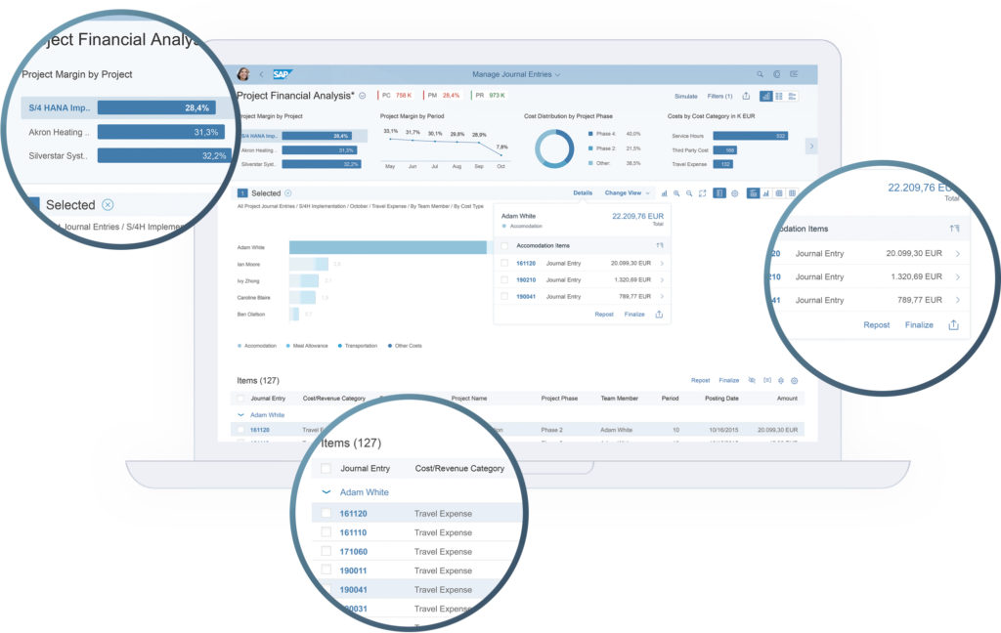Check entry 190210 in details popup

(504, 279)
